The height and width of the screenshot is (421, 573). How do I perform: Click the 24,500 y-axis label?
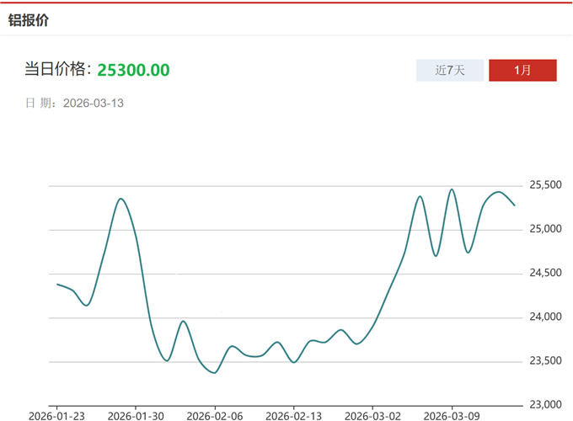pyautogui.click(x=545, y=273)
